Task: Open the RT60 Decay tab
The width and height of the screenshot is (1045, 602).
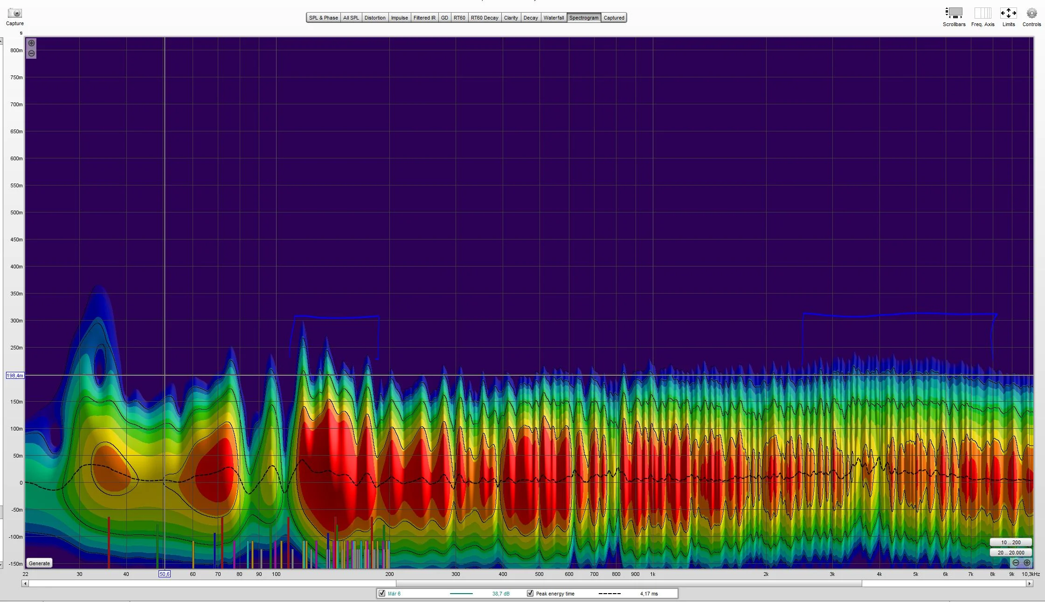Action: [x=484, y=18]
